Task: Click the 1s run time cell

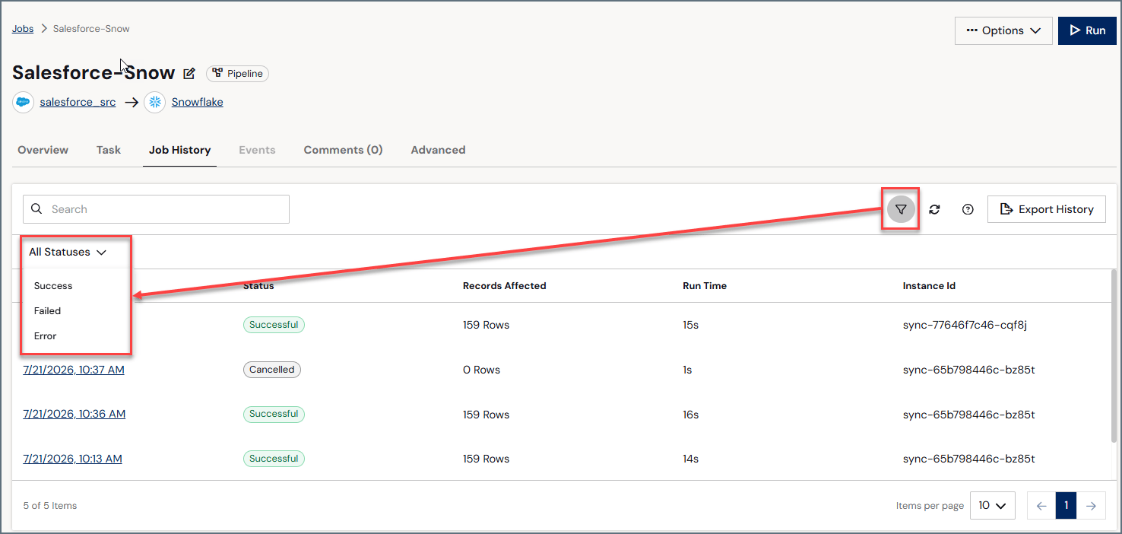Action: pos(688,370)
